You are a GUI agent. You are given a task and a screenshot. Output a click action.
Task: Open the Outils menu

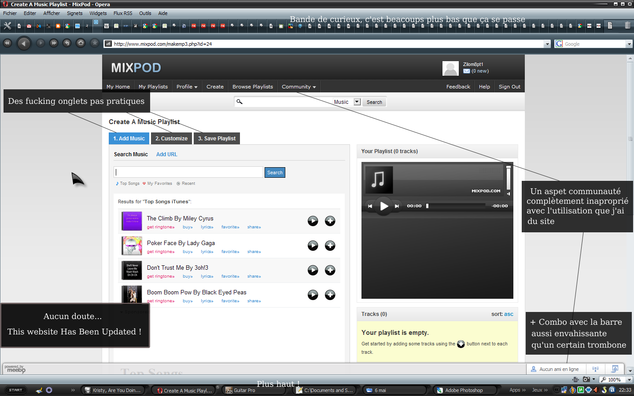[145, 13]
